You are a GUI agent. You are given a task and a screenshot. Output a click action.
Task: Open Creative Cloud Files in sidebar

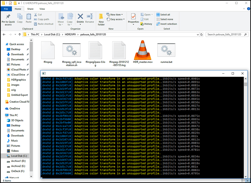click(x=17, y=102)
